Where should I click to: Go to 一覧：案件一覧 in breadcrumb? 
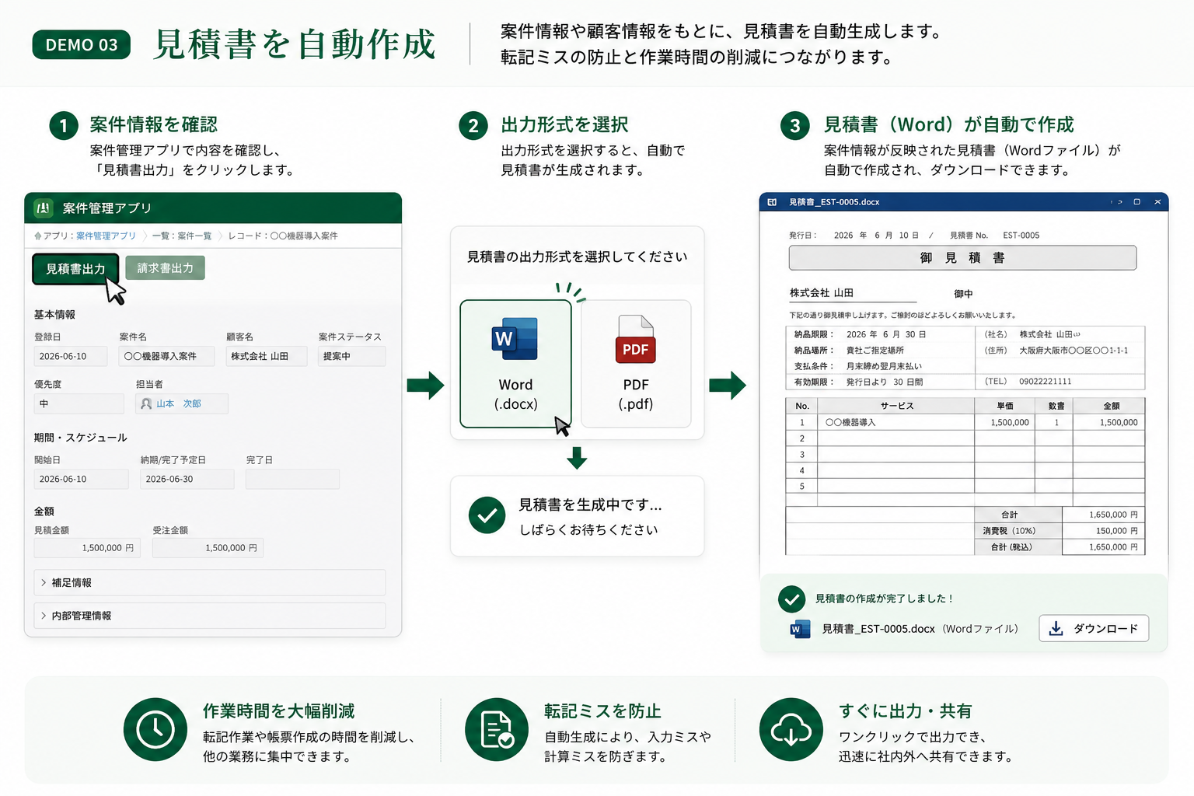point(182,236)
